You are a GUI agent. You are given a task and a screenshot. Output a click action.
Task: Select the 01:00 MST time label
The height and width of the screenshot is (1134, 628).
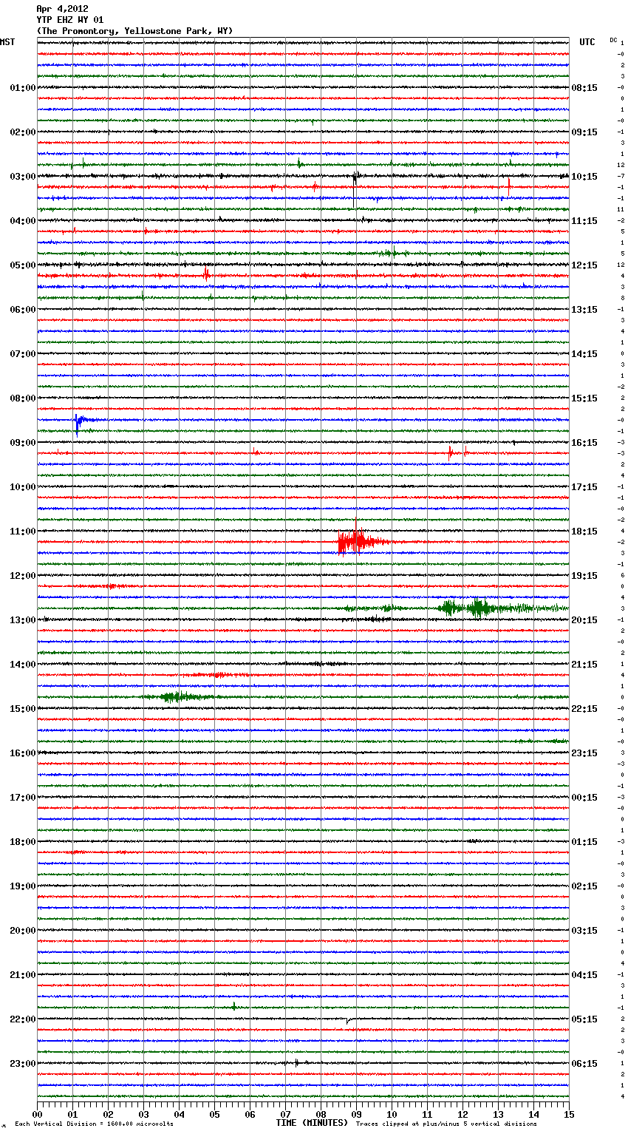pyautogui.click(x=22, y=88)
